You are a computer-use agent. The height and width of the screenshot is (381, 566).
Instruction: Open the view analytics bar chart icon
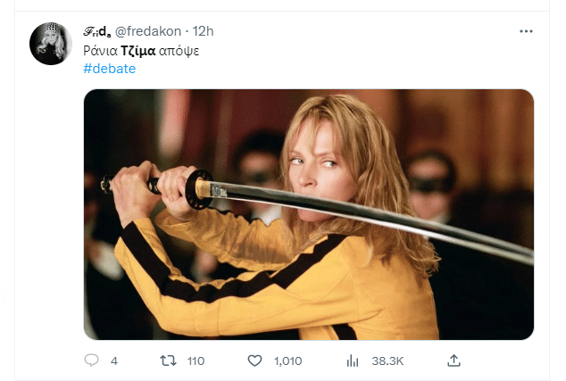tap(353, 360)
